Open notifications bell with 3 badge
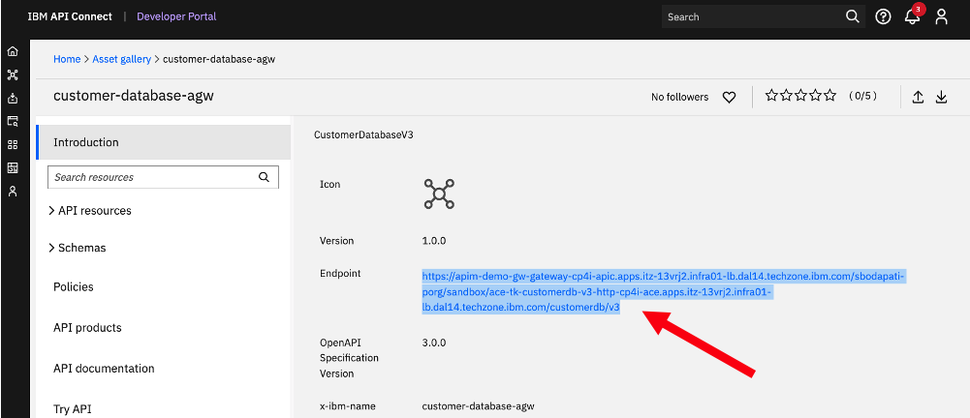 913,15
